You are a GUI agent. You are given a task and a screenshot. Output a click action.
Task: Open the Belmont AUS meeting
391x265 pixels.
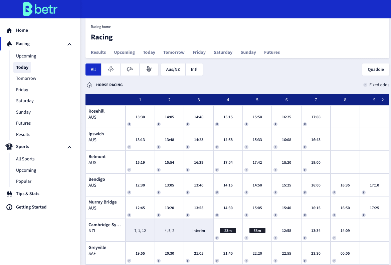tap(106, 162)
